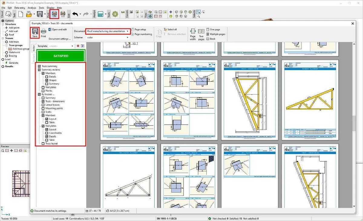363x221 pixels.
Task: Open the Display menu
Action: tap(51, 8)
